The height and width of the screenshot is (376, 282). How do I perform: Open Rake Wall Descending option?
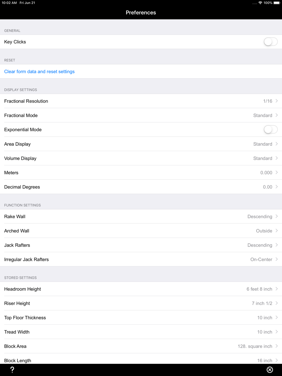coord(141,216)
